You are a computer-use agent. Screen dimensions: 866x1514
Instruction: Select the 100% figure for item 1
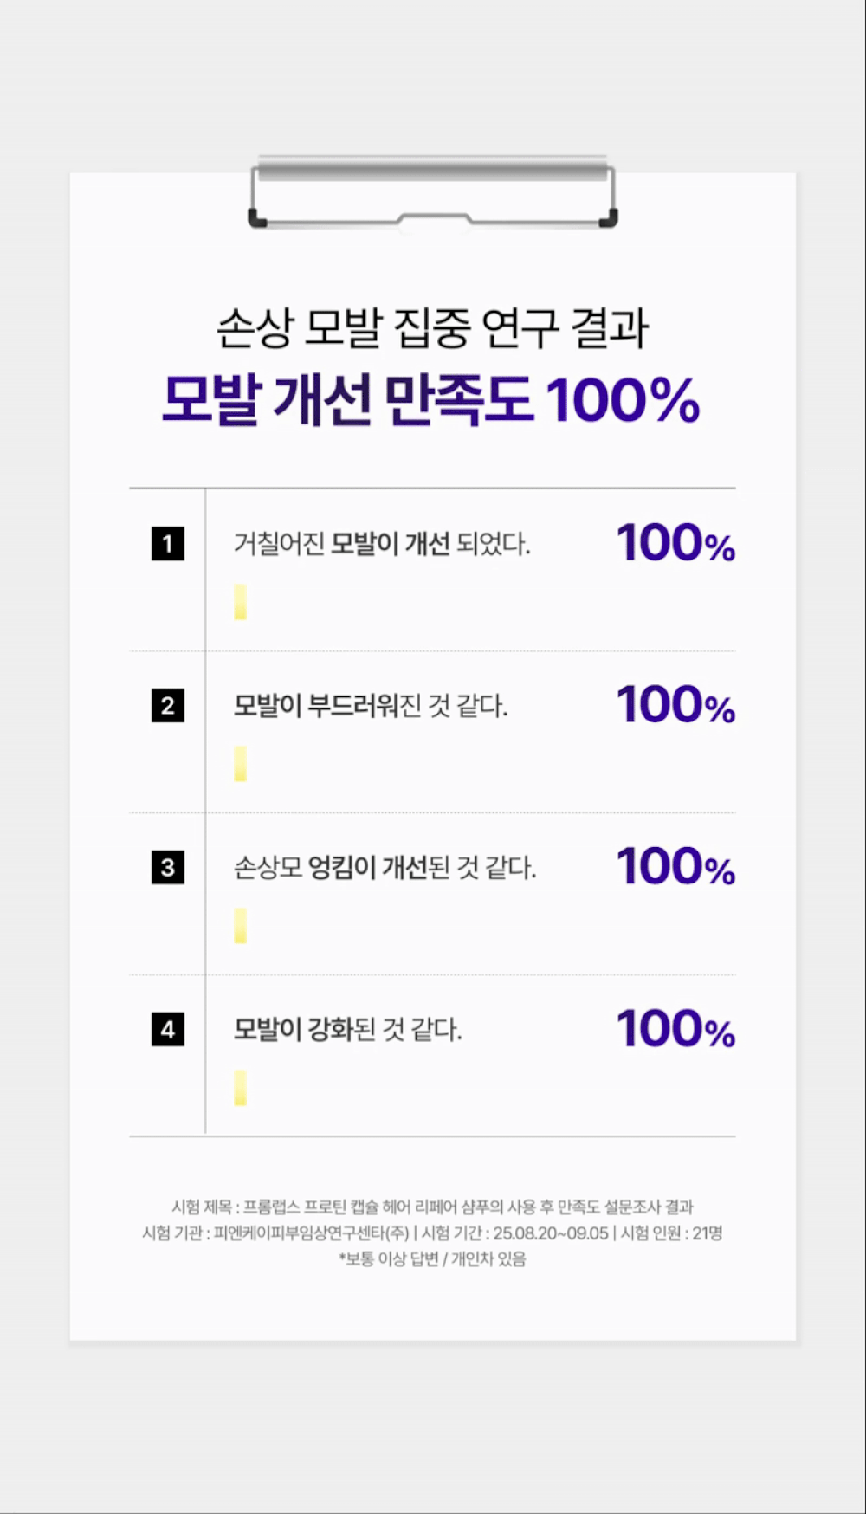click(x=675, y=544)
